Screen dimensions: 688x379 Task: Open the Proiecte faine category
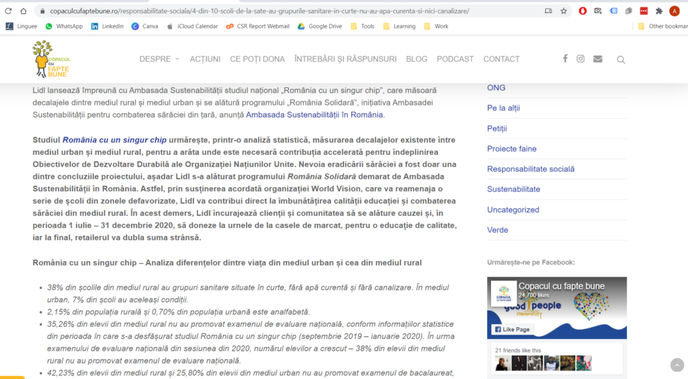tap(511, 149)
